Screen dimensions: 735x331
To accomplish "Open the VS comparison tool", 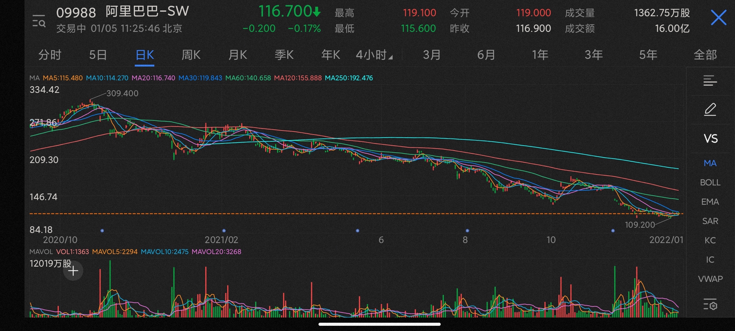I will point(710,139).
